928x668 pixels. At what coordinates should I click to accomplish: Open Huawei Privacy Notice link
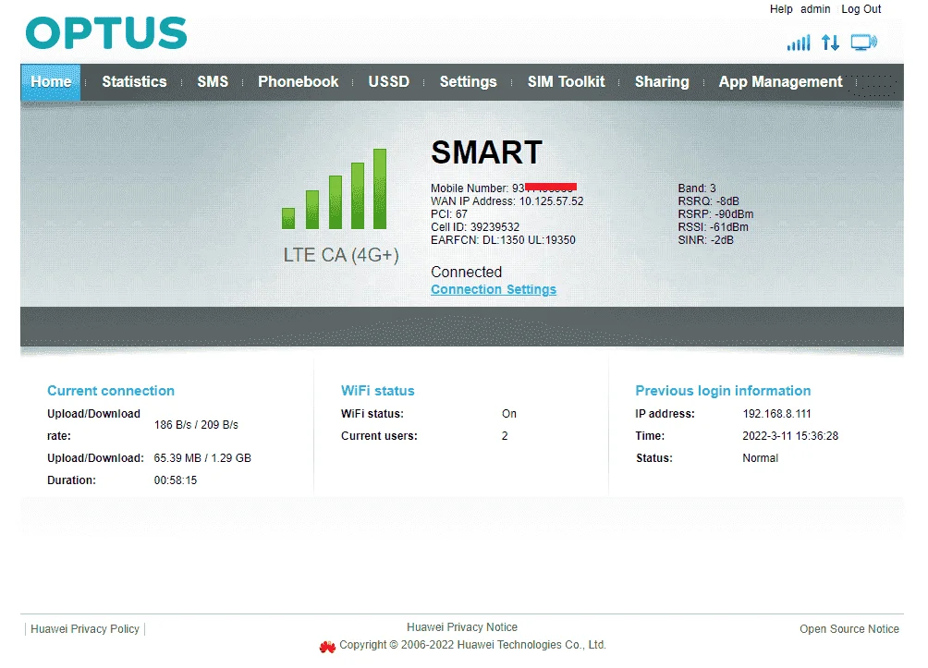coord(462,627)
